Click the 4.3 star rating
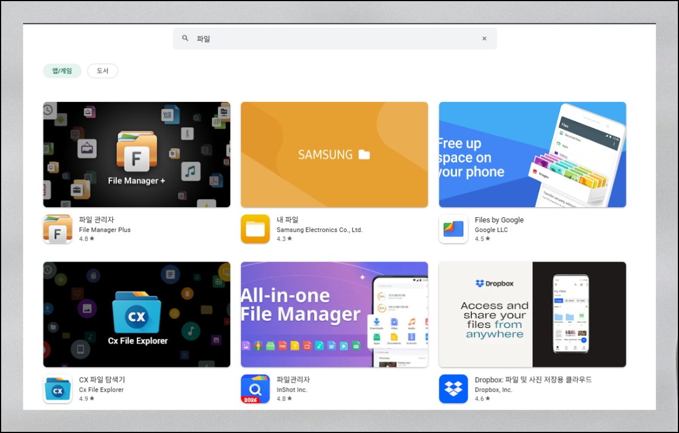The image size is (679, 433). (x=285, y=239)
